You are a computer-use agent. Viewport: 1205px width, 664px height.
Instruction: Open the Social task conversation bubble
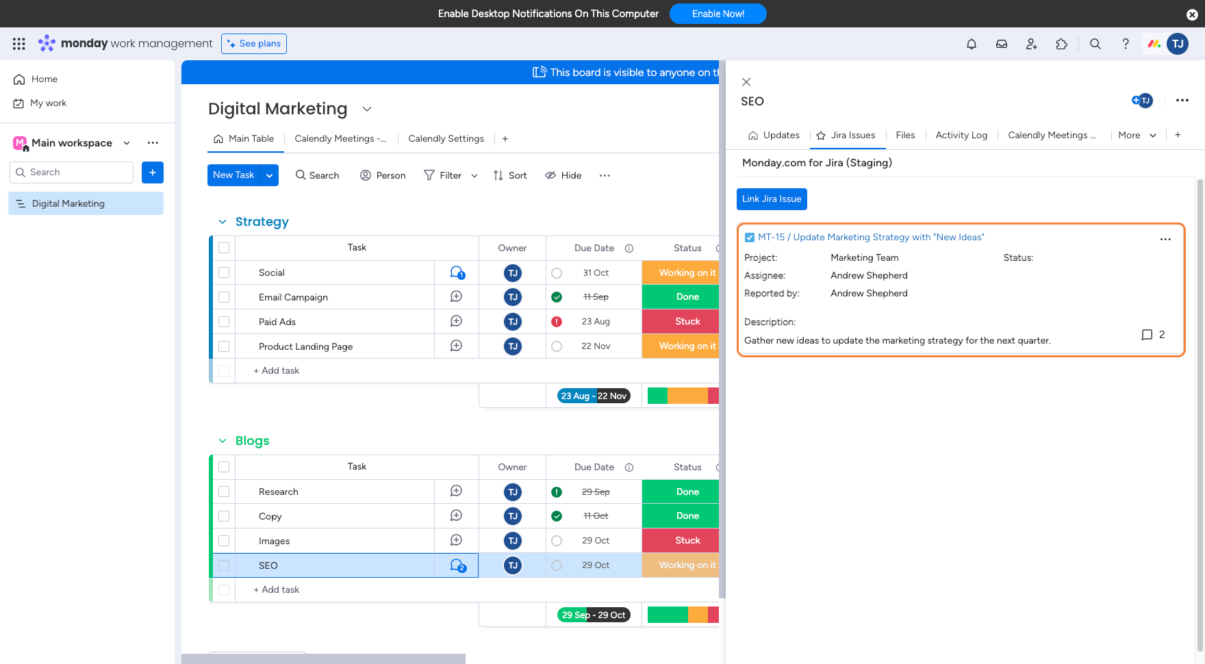click(x=457, y=272)
